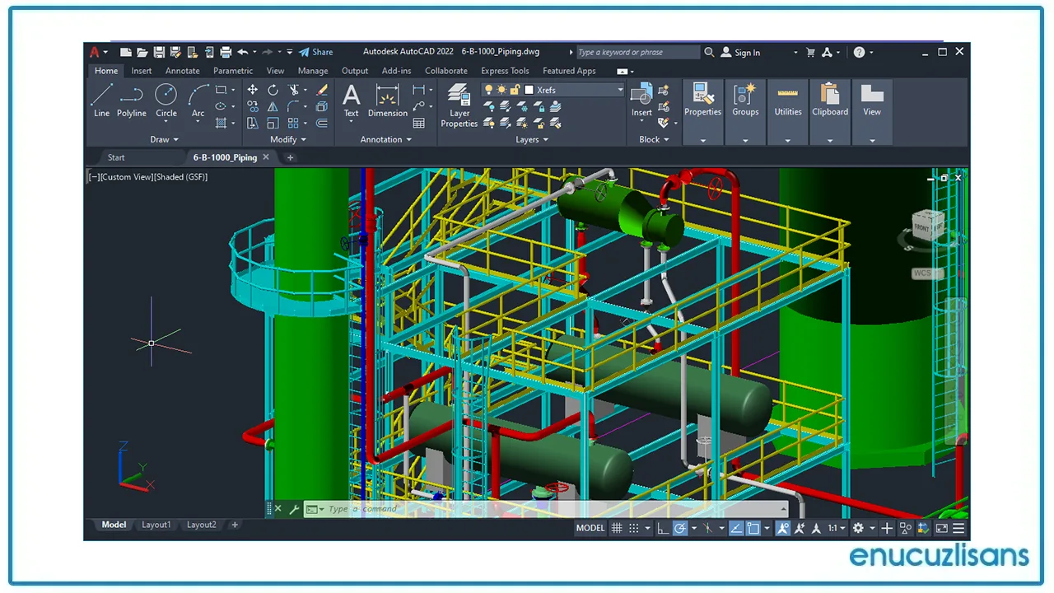Activate the Stretch tool
This screenshot has width=1054, height=593.
(x=252, y=123)
